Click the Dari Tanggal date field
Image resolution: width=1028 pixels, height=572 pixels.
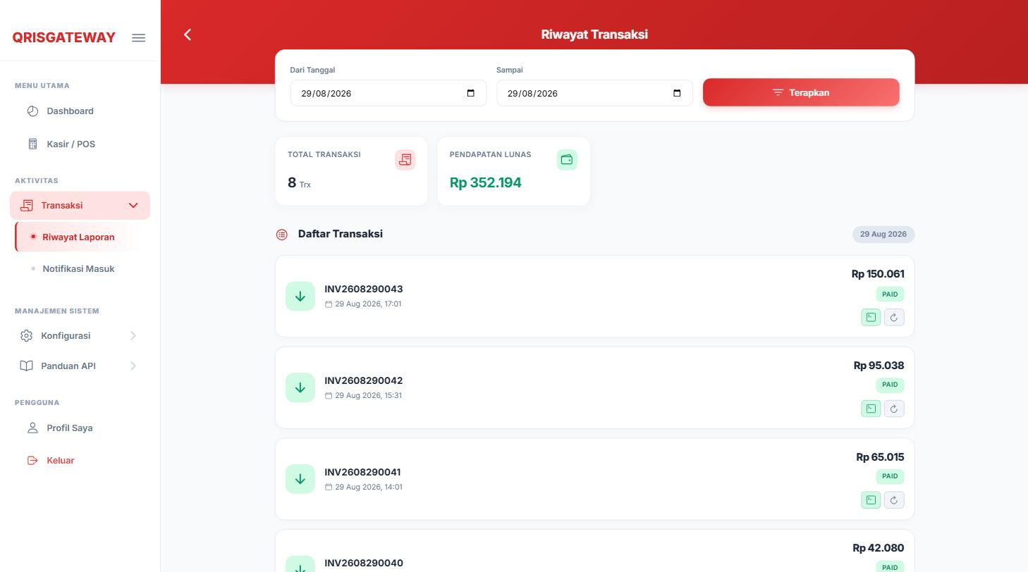click(x=388, y=93)
